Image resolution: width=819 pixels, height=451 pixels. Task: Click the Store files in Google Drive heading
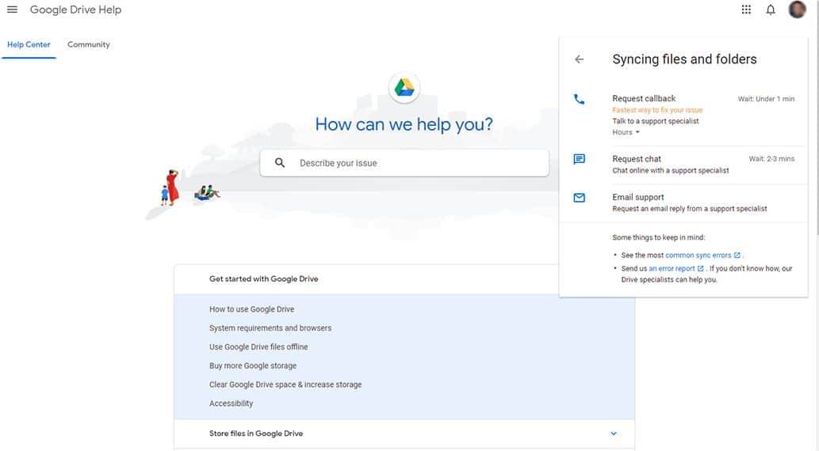[256, 434]
